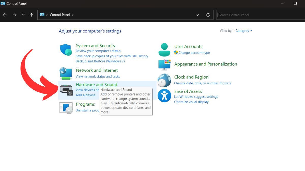The image size is (305, 171).
Task: Focus the Search Control Panel field
Action: (260, 15)
